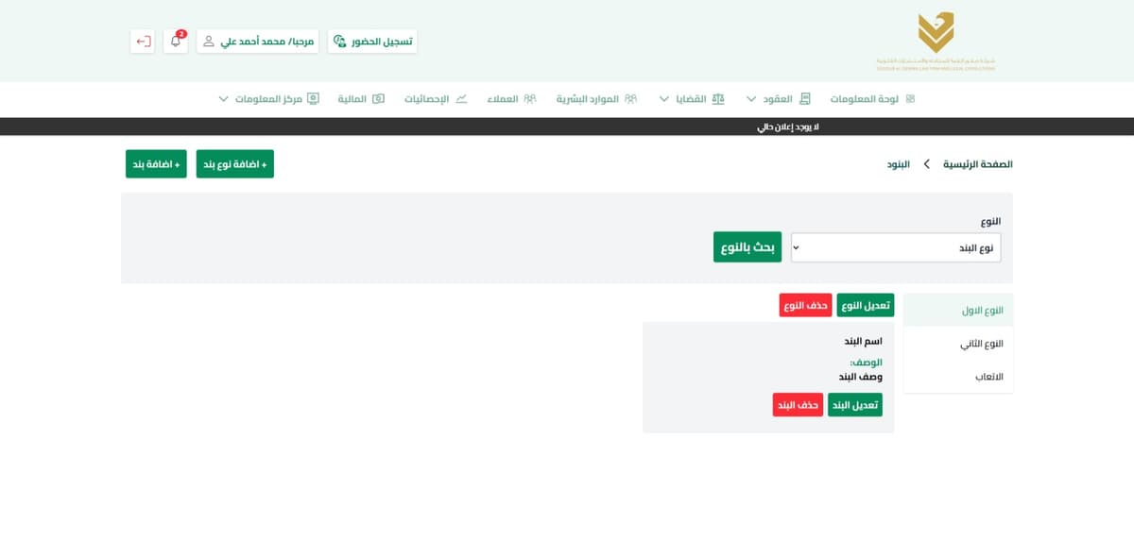This screenshot has width=1134, height=558.
Task: Click the company logo
Action: click(x=936, y=42)
